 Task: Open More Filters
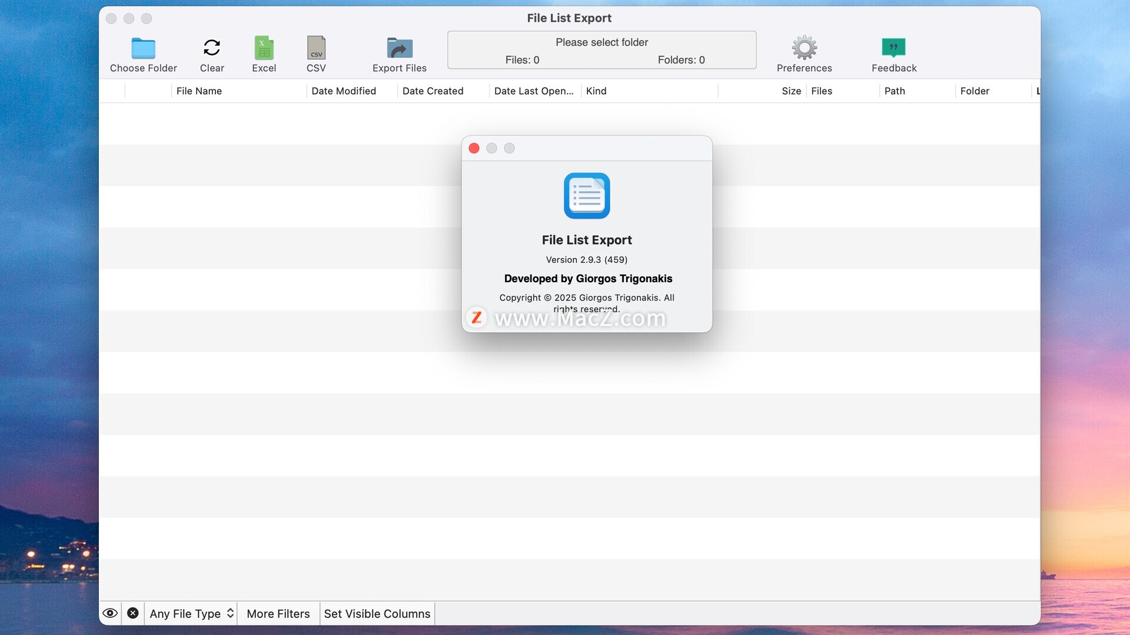click(278, 613)
